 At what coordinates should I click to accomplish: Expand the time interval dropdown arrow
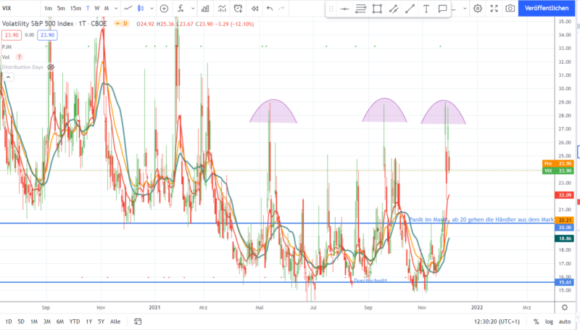point(115,9)
